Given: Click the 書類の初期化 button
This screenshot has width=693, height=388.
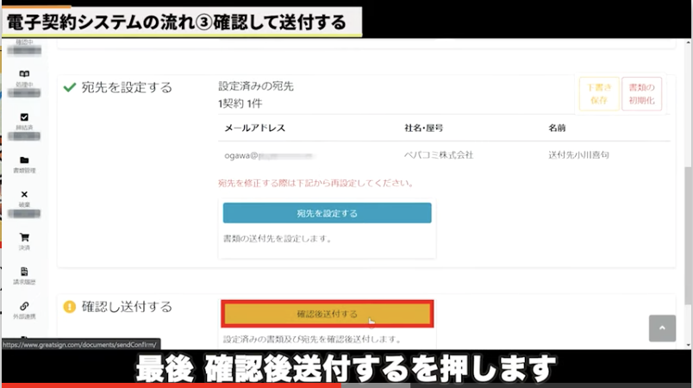Looking at the screenshot, I should click(641, 93).
